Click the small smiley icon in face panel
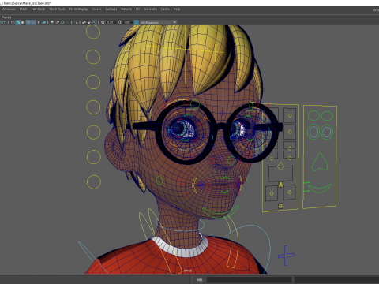This screenshot has width=379, height=284. (x=280, y=206)
